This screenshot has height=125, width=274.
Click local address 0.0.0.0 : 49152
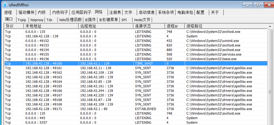tap(37, 41)
